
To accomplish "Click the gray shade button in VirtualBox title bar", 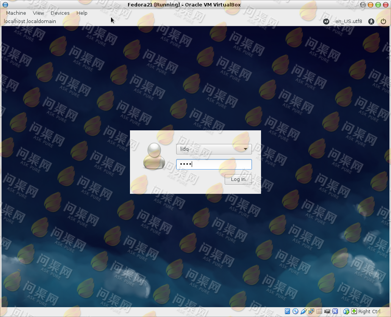I will pyautogui.click(x=363, y=5).
